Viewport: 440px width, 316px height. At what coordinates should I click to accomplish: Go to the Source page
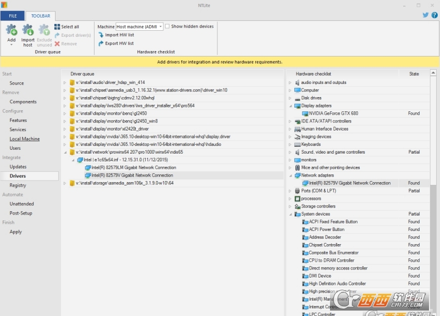16,83
